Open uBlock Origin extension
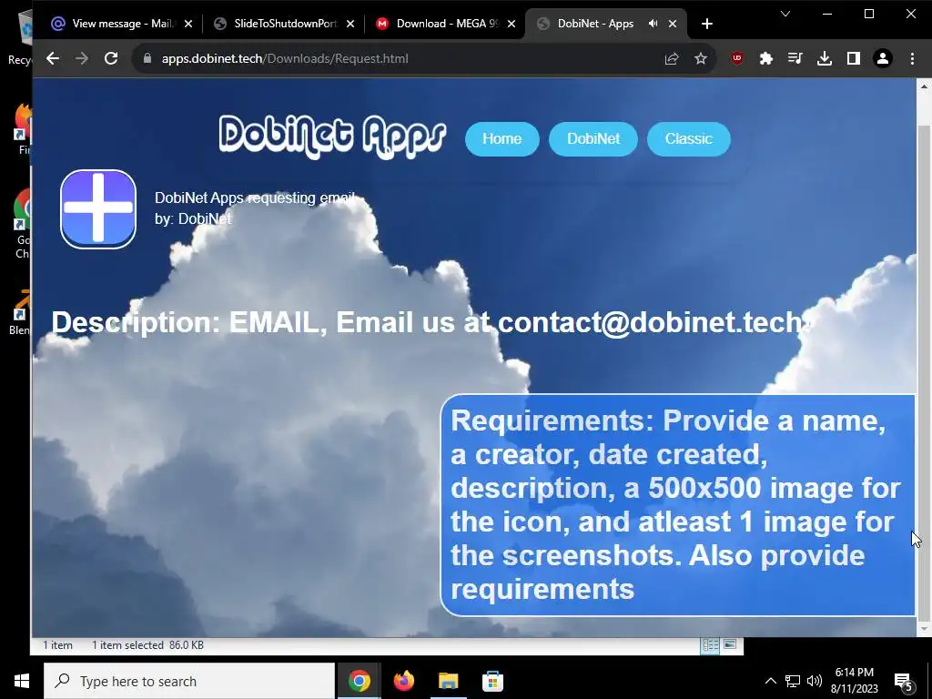Screen dimensions: 932x699 [737, 58]
